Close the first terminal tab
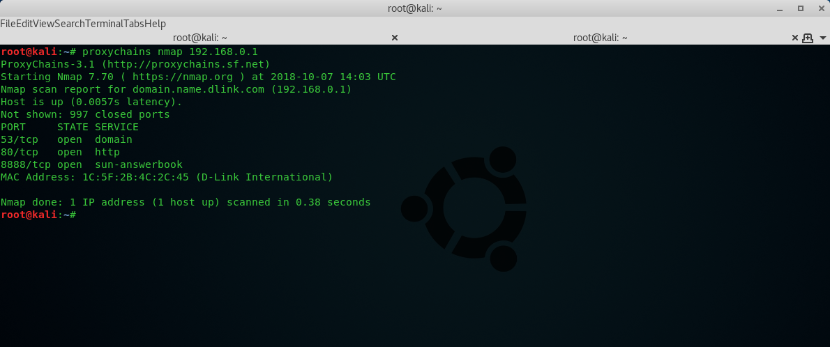 coord(394,38)
